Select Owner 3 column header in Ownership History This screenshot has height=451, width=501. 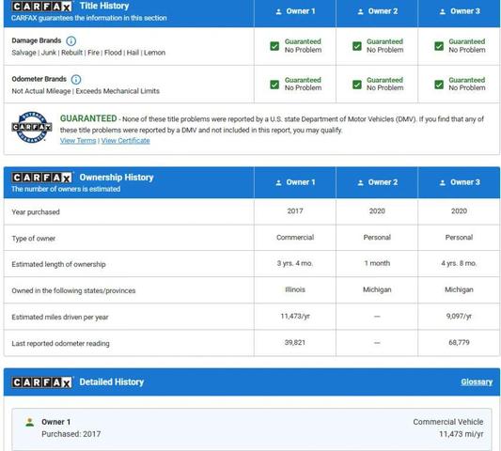click(459, 182)
